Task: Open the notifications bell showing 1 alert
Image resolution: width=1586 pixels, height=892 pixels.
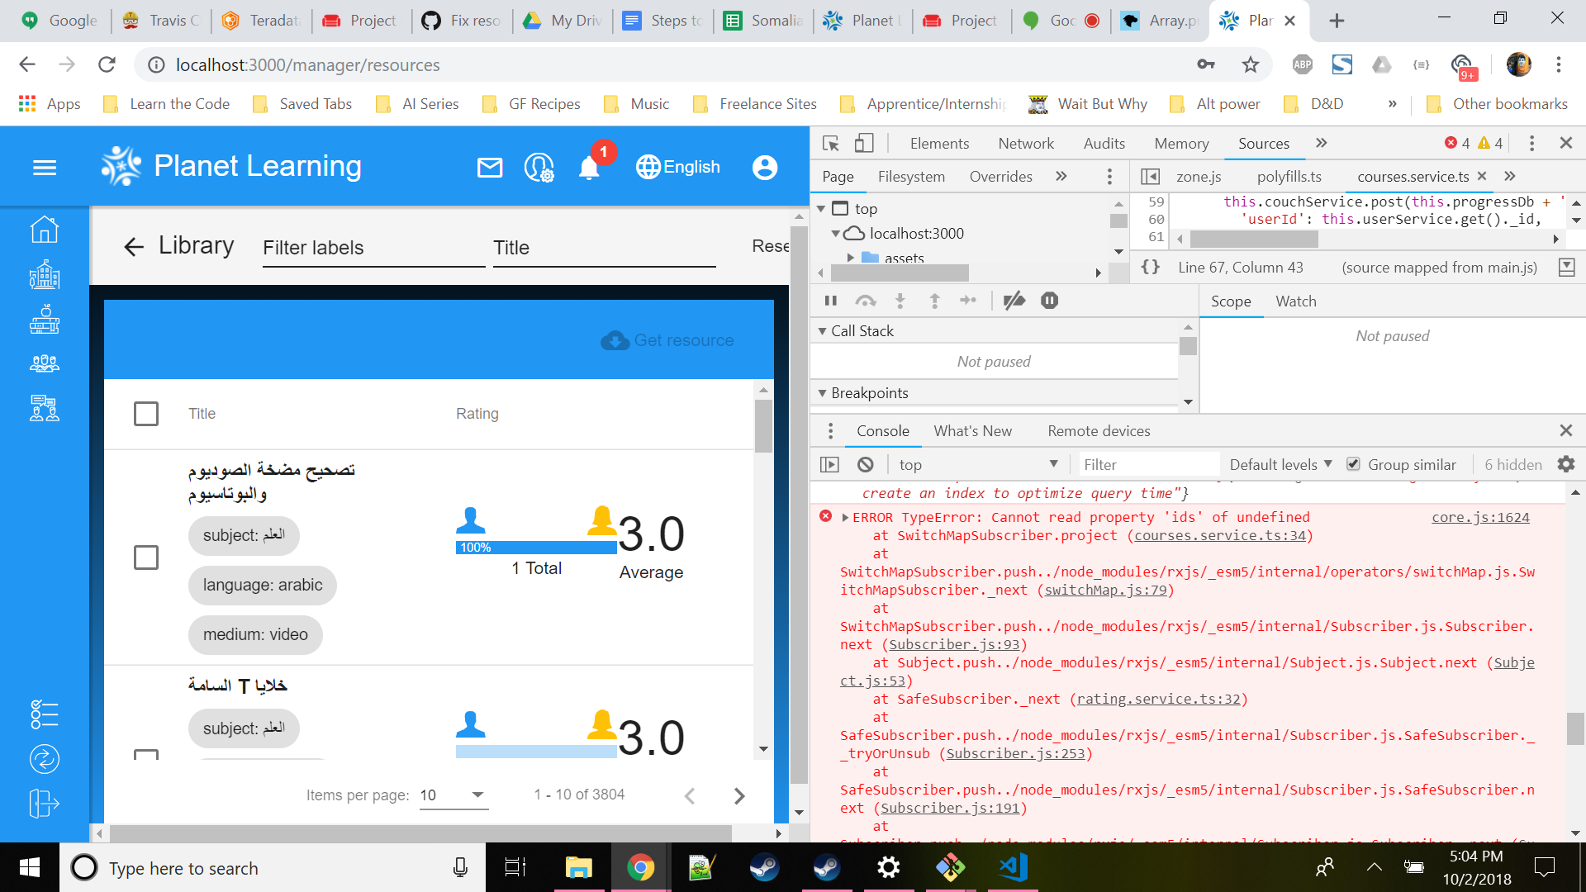Action: tap(589, 167)
